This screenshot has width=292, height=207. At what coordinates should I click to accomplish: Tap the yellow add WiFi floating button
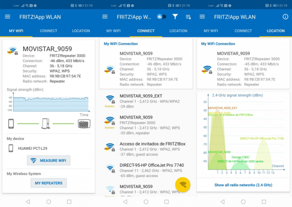coord(182,185)
